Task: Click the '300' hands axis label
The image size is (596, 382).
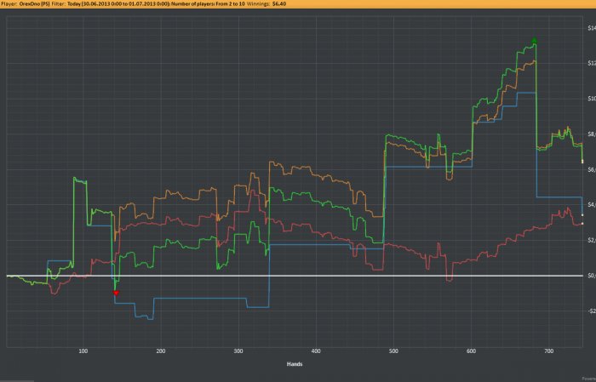Action: [x=238, y=351]
